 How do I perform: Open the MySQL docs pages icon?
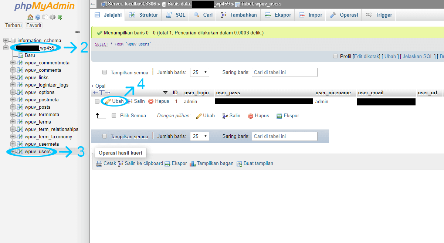coord(45,17)
